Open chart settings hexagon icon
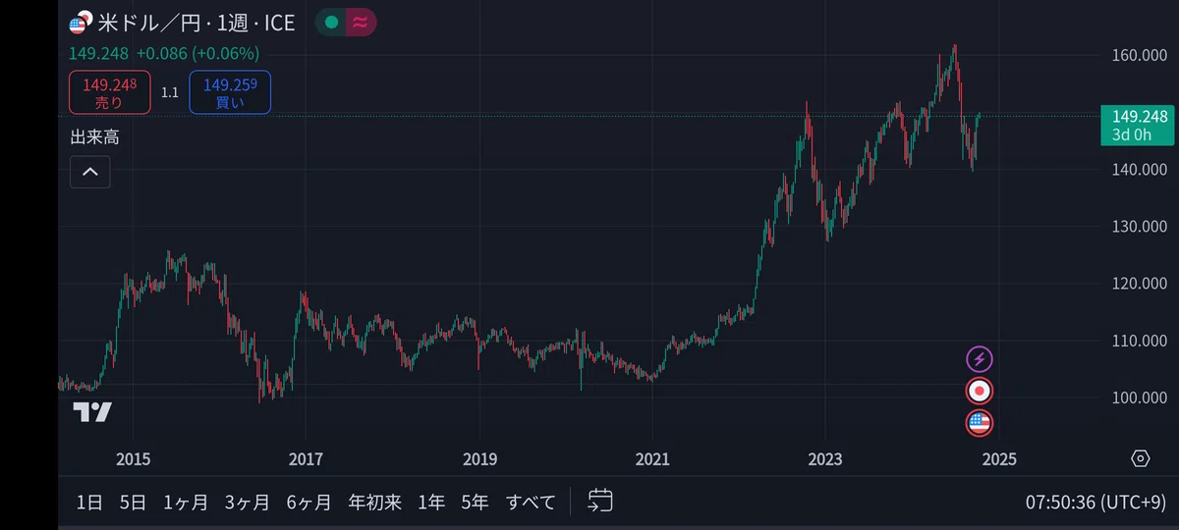This screenshot has width=1179, height=530. pos(1140,458)
